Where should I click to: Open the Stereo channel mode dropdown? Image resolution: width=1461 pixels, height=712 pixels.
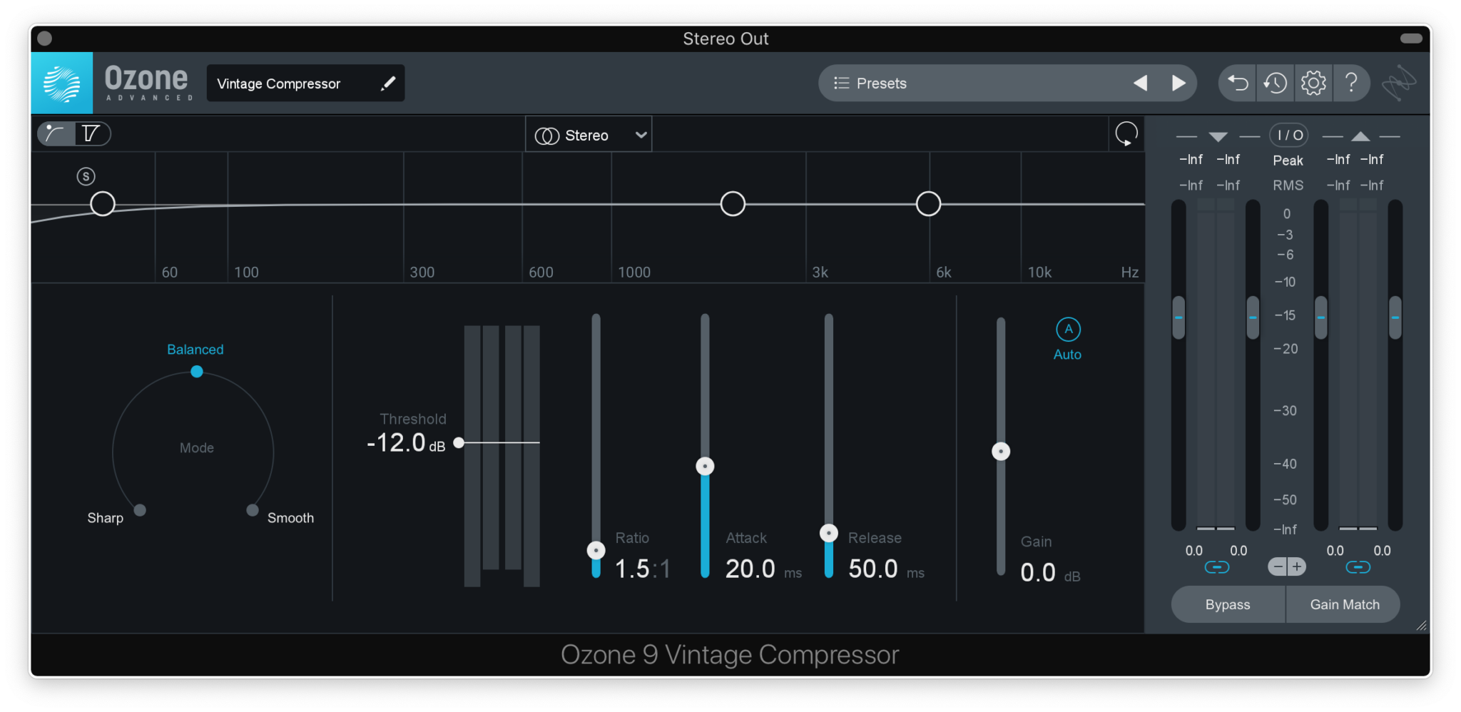[x=588, y=134]
